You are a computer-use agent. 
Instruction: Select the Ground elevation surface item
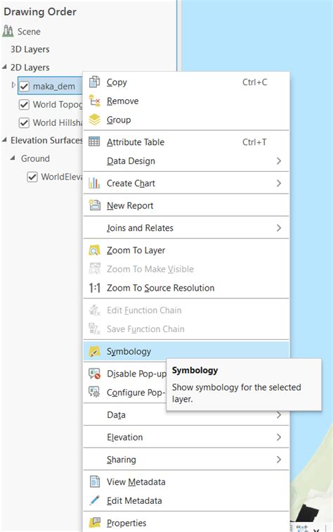pos(35,158)
